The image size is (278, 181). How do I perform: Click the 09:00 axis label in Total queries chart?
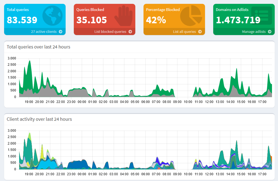177,102
